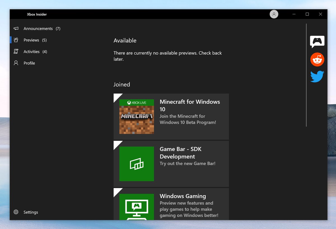Open the Windows Gaming tile image

[137, 207]
